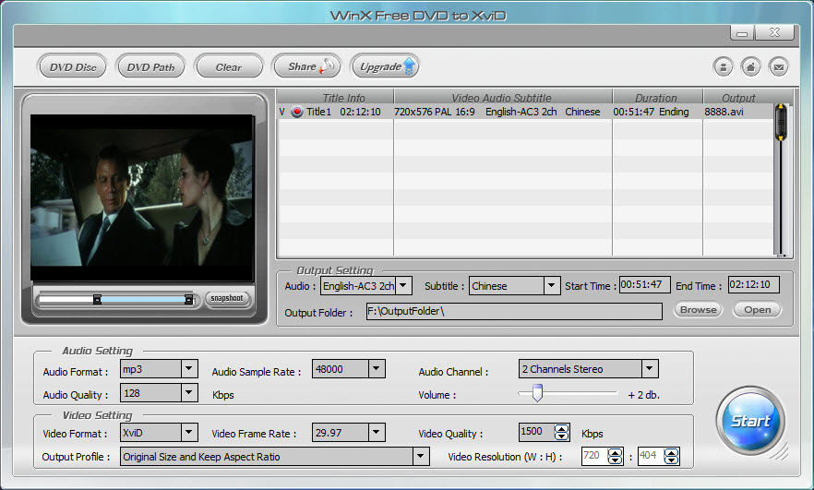The image size is (814, 490).
Task: Toggle the Title1 row selection mark V
Action: (281, 112)
